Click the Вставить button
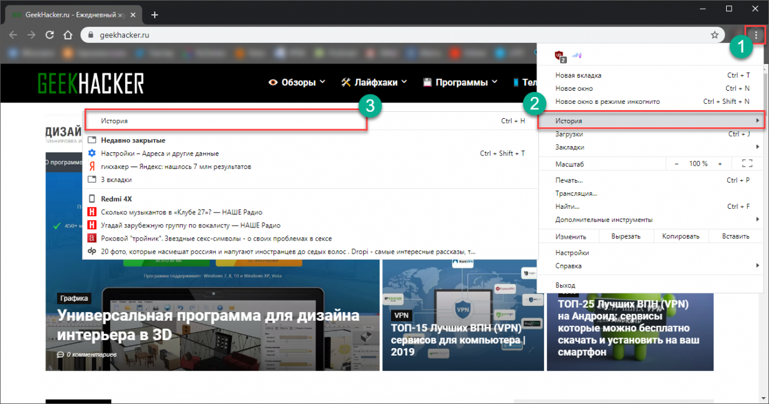This screenshot has height=404, width=769. pos(735,236)
